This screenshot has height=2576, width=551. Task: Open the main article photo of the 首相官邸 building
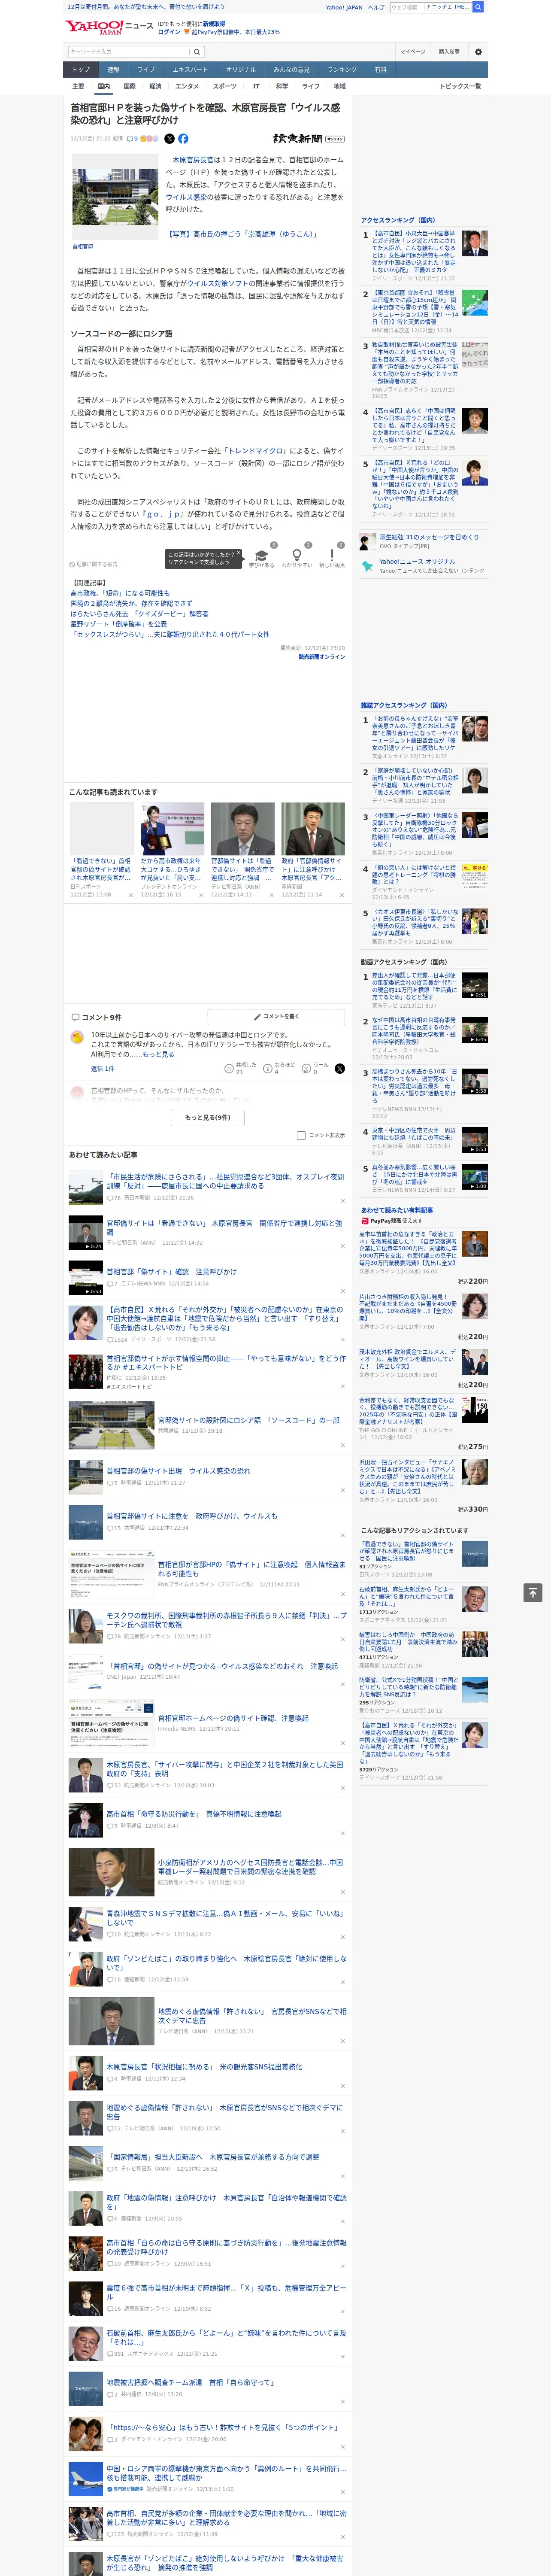pos(115,198)
